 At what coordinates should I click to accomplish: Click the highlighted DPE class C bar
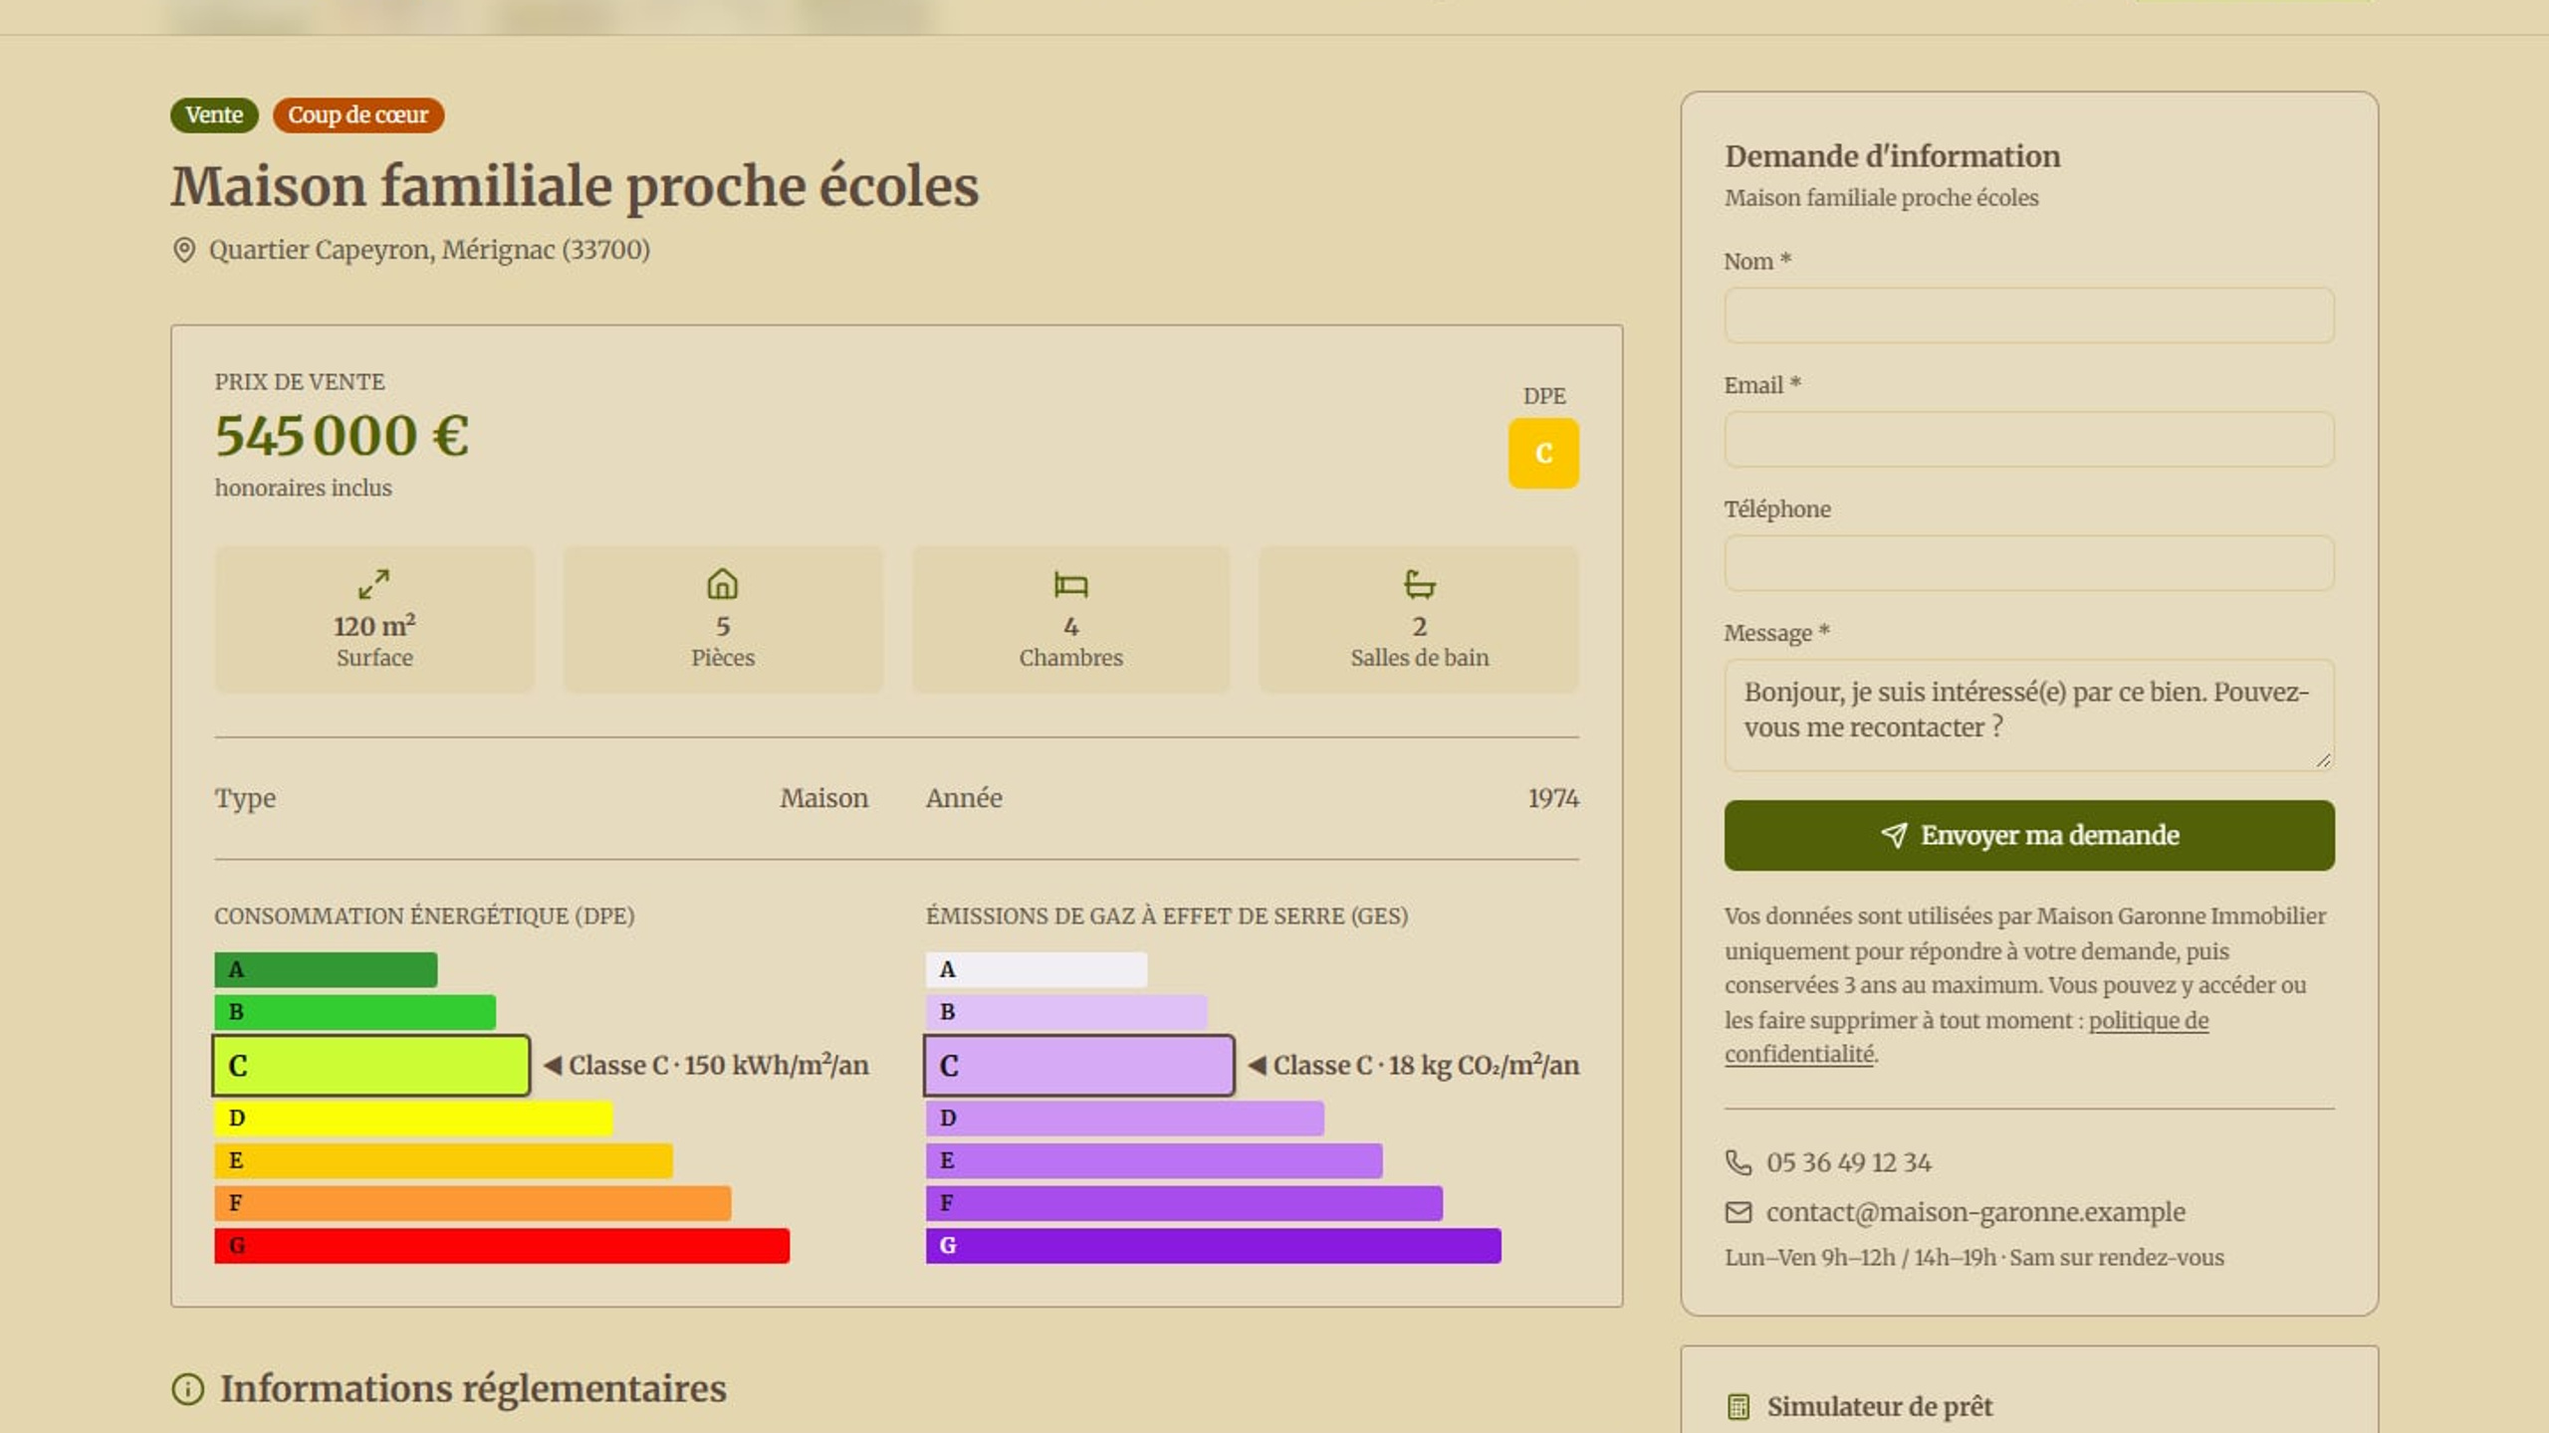(x=370, y=1066)
